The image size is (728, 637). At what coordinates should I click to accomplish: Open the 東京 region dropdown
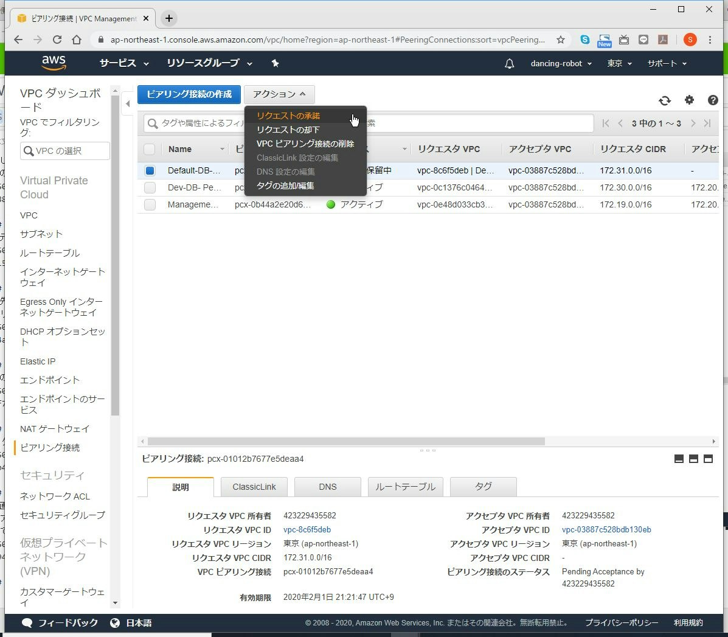click(619, 64)
